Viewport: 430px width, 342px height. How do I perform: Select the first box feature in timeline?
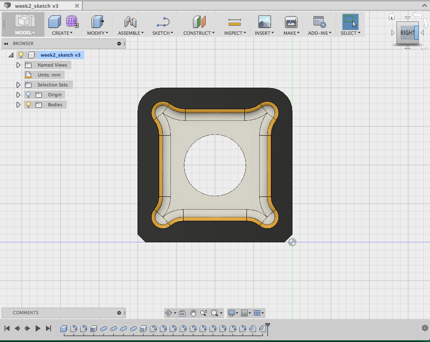click(x=64, y=329)
